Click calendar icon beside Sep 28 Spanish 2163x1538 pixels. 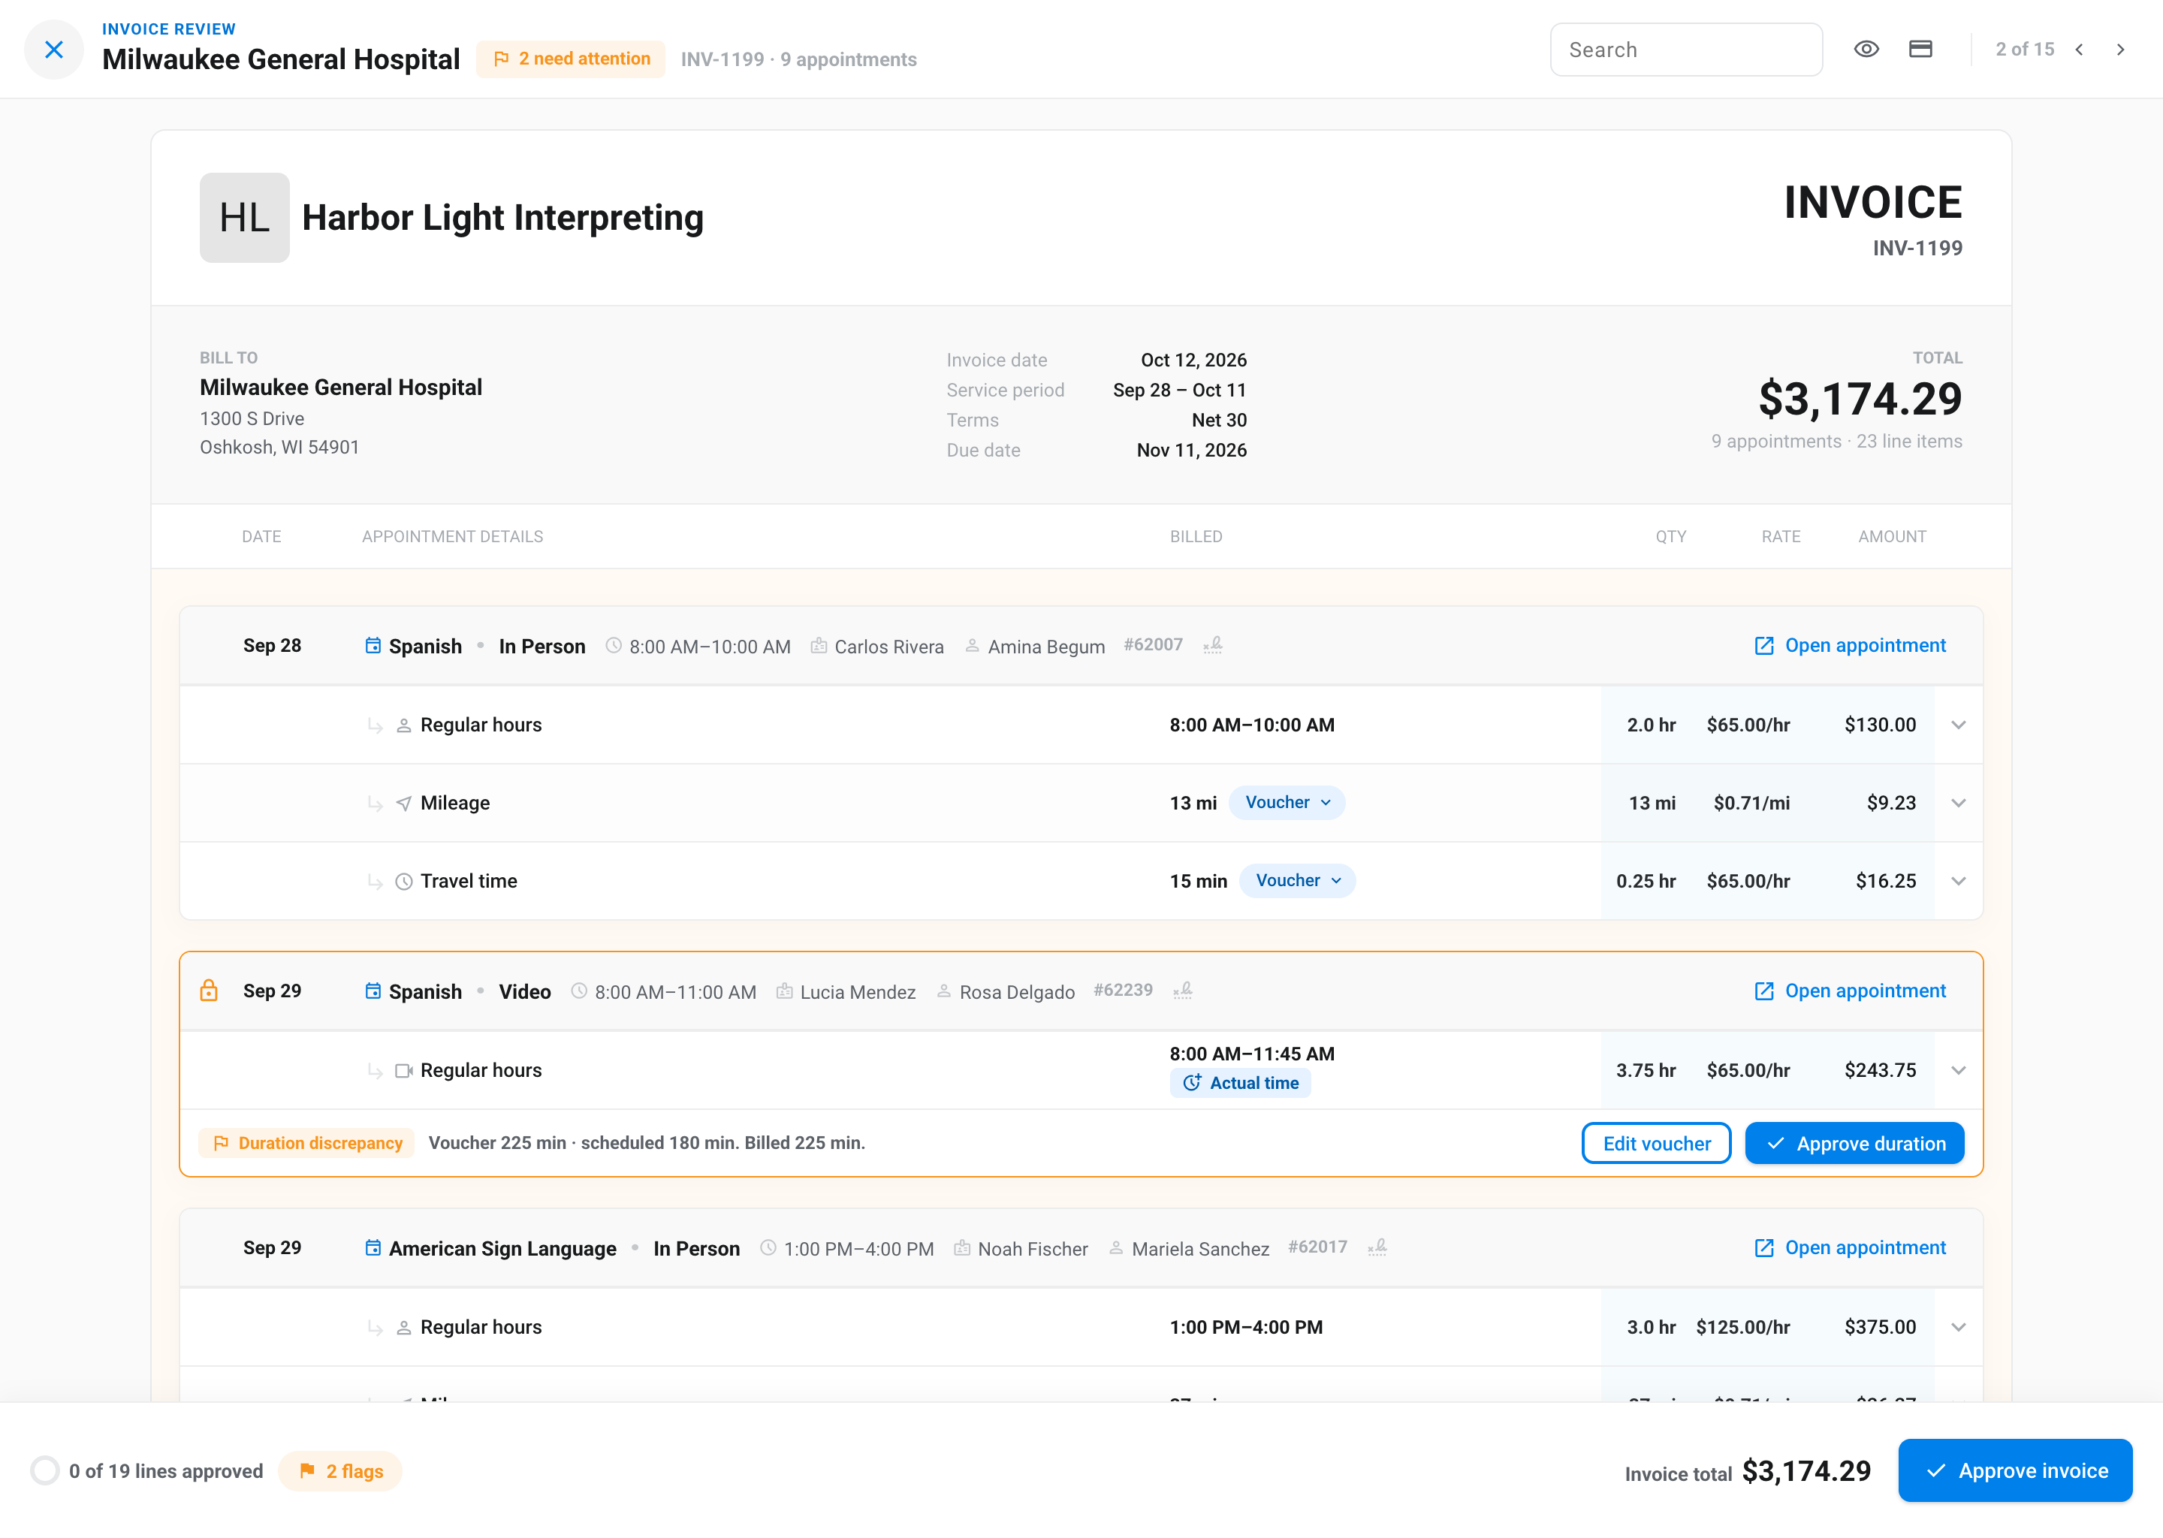coord(373,645)
